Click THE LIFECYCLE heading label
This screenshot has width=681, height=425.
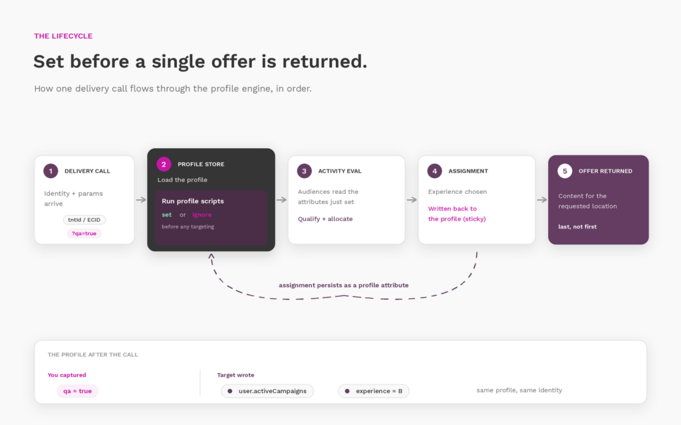[63, 36]
